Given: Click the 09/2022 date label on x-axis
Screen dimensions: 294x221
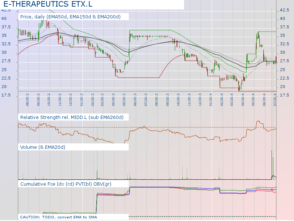Looking at the screenshot, I should pyautogui.click(x=38, y=100).
